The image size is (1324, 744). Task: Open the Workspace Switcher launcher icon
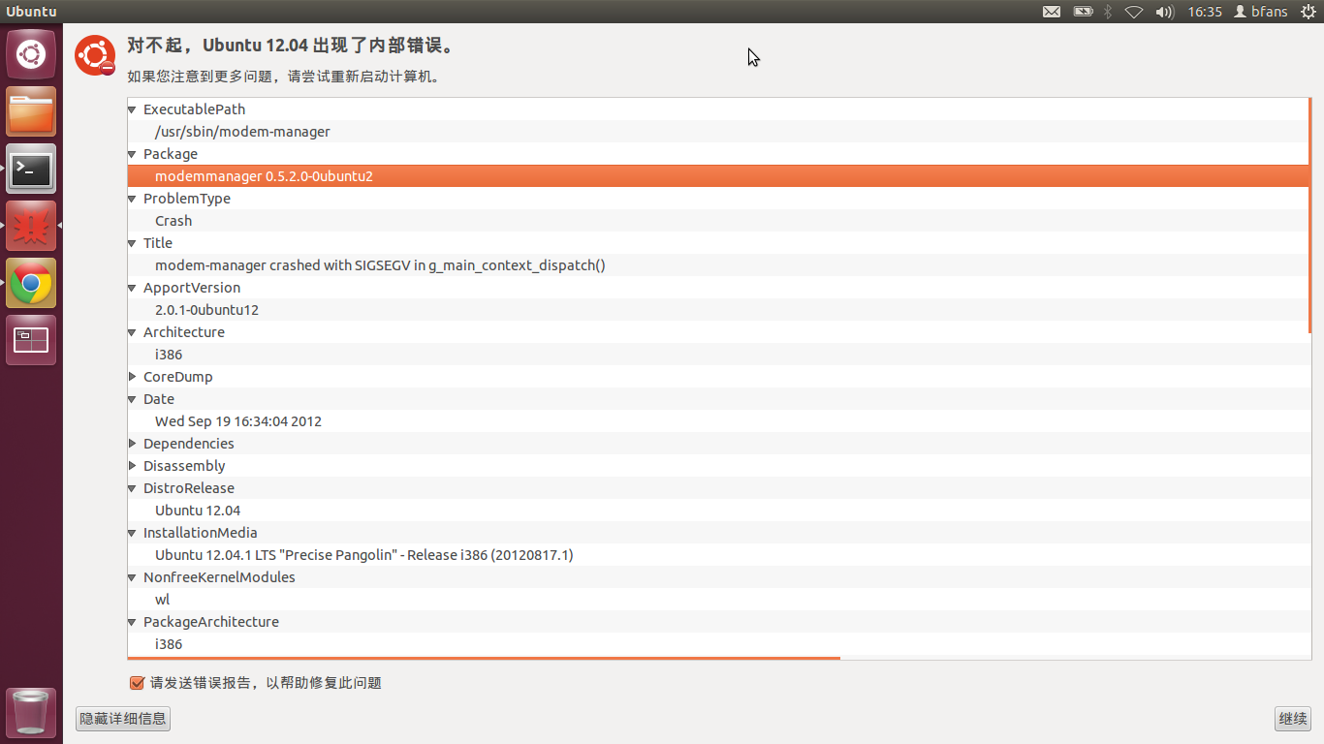tap(31, 340)
